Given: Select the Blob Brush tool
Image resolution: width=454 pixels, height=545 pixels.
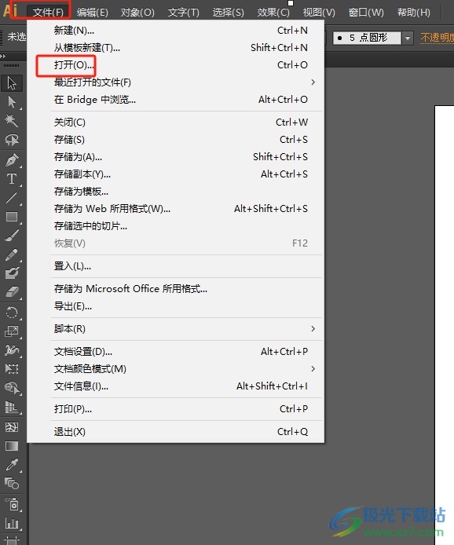Looking at the screenshot, I should coord(12,272).
